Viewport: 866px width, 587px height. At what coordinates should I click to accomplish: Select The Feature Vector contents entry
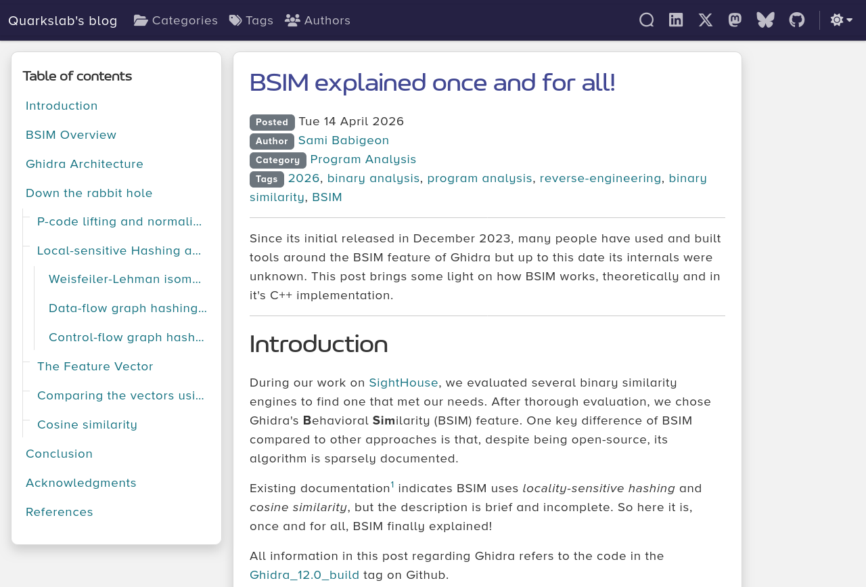(95, 366)
